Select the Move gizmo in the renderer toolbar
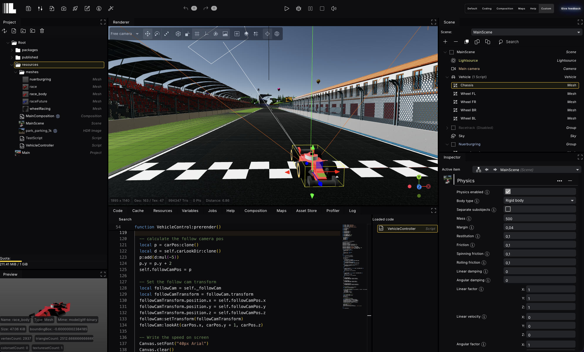 pyautogui.click(x=147, y=34)
